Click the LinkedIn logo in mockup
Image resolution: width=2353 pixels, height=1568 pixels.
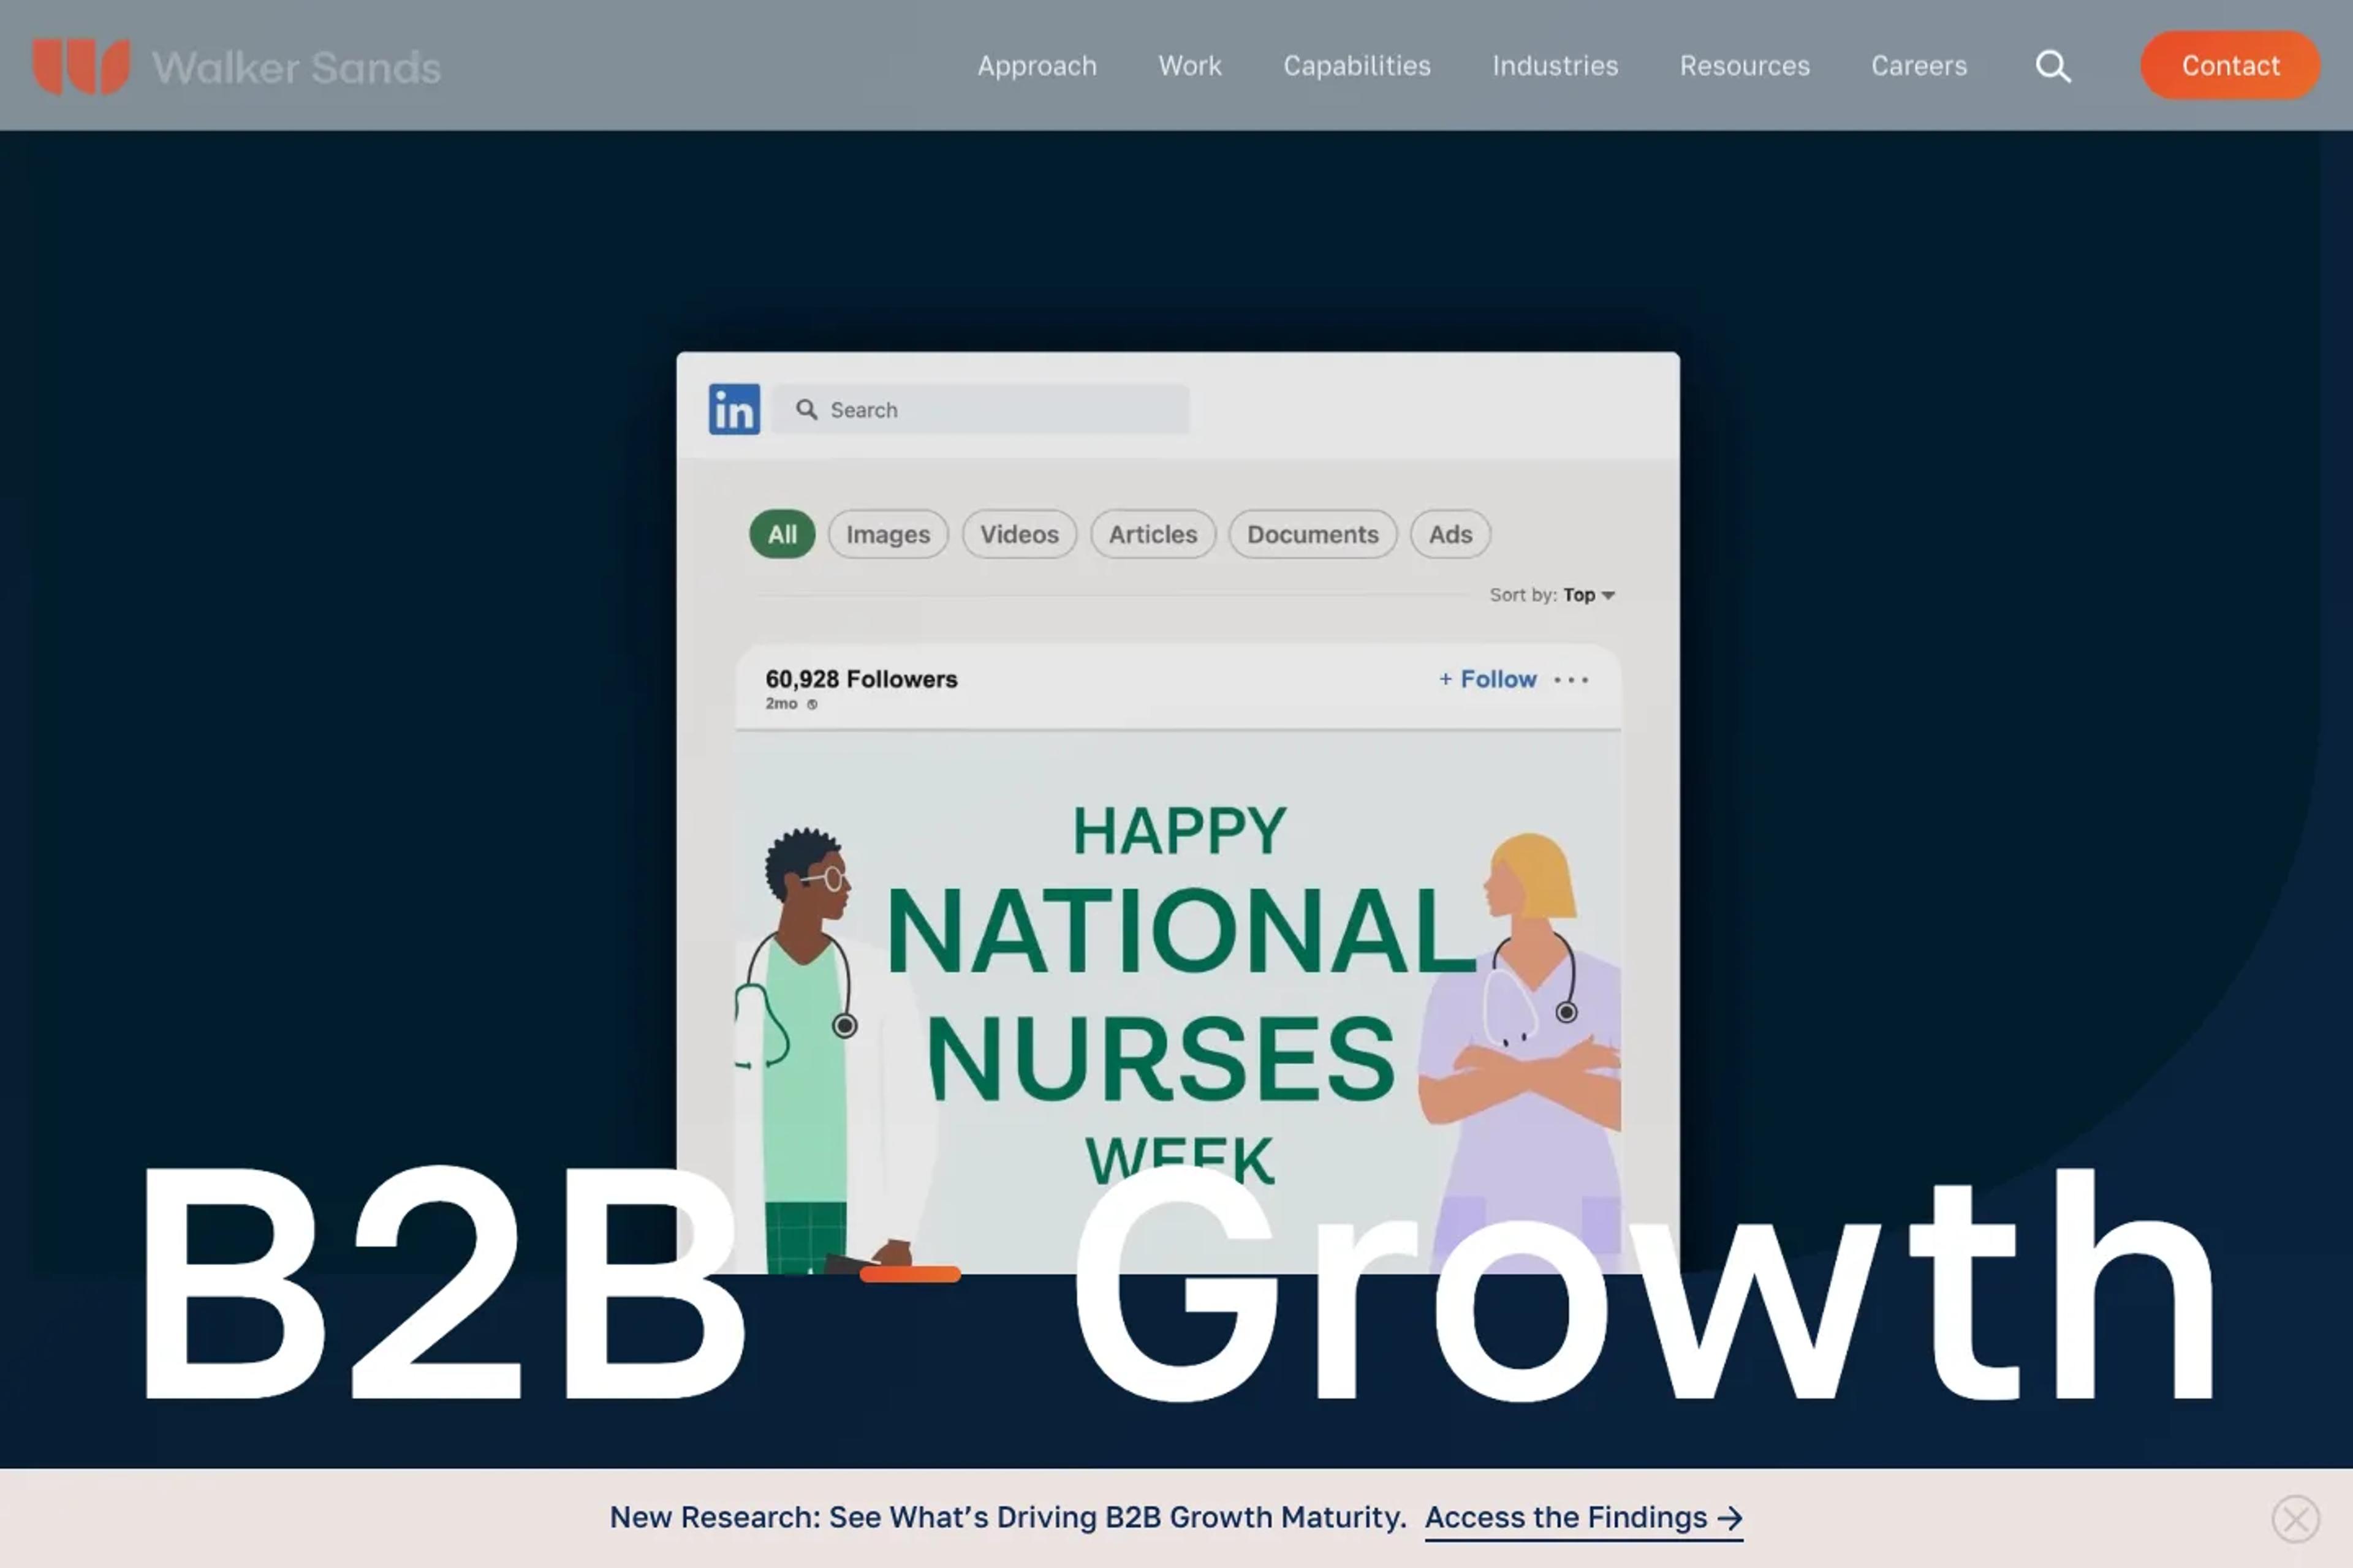pos(734,409)
